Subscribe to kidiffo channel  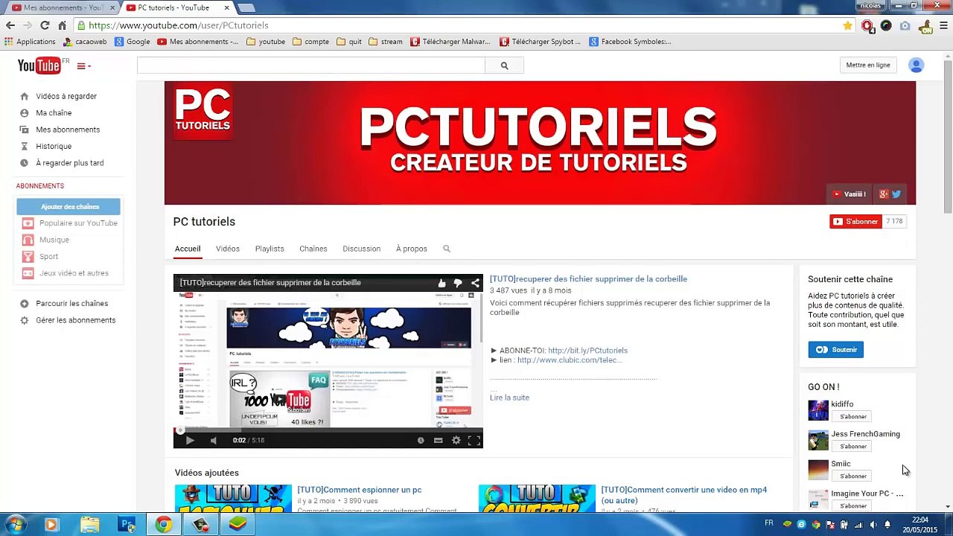point(853,417)
